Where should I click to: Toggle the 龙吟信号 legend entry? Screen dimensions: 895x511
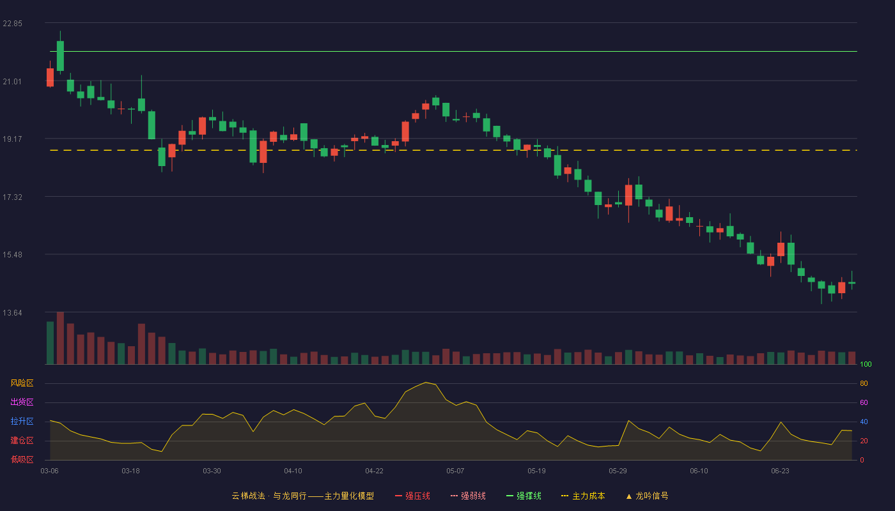pos(647,496)
